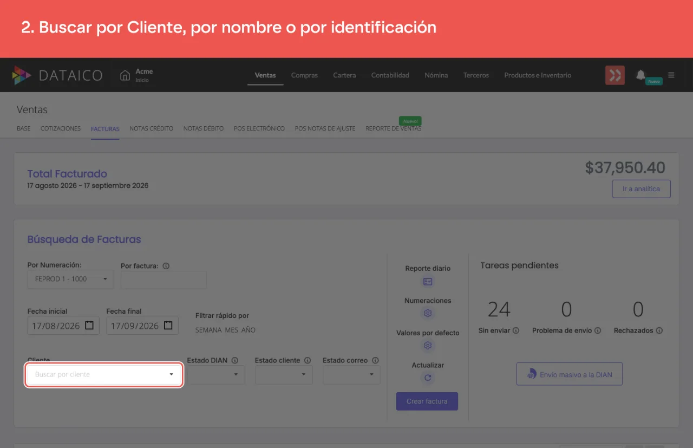Switch to the Notas Crédito tab
693x448 pixels.
152,128
